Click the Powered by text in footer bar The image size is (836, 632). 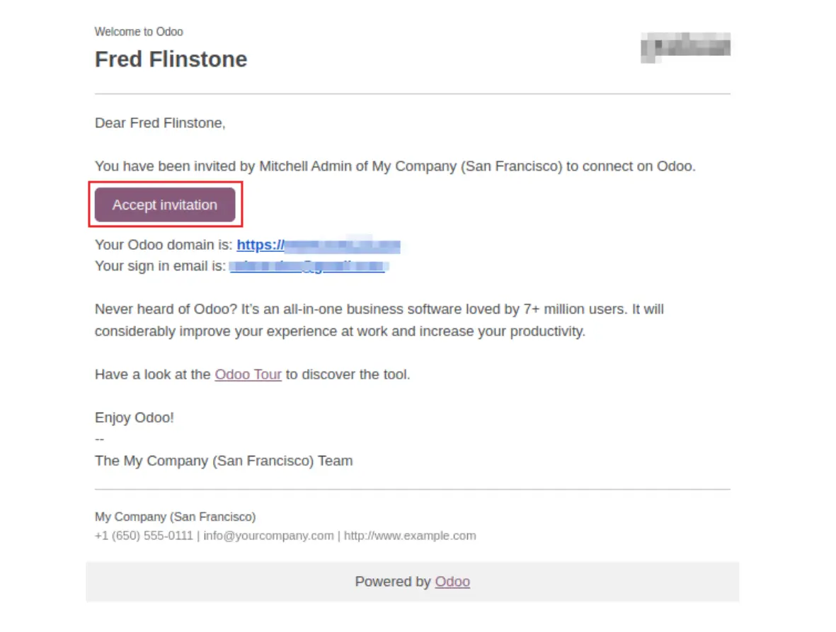pos(393,581)
